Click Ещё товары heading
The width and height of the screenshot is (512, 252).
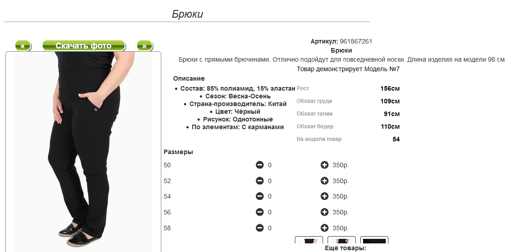coord(345,248)
